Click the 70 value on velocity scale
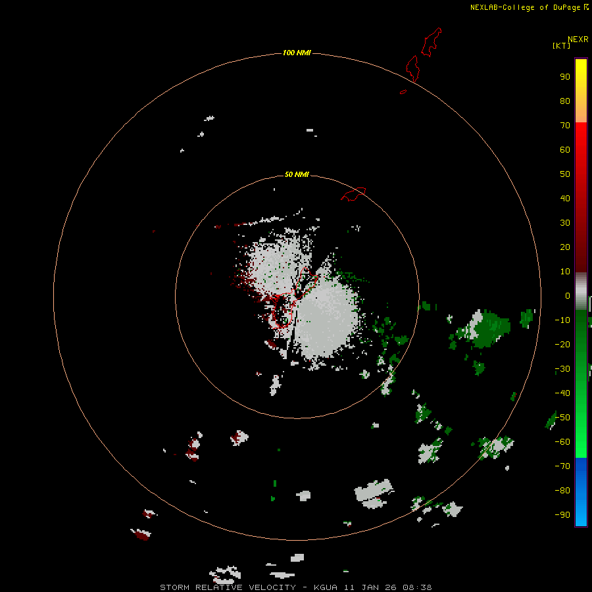 pos(565,126)
